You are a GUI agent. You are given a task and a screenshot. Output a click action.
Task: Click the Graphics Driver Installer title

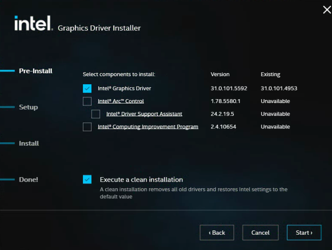[x=99, y=28]
